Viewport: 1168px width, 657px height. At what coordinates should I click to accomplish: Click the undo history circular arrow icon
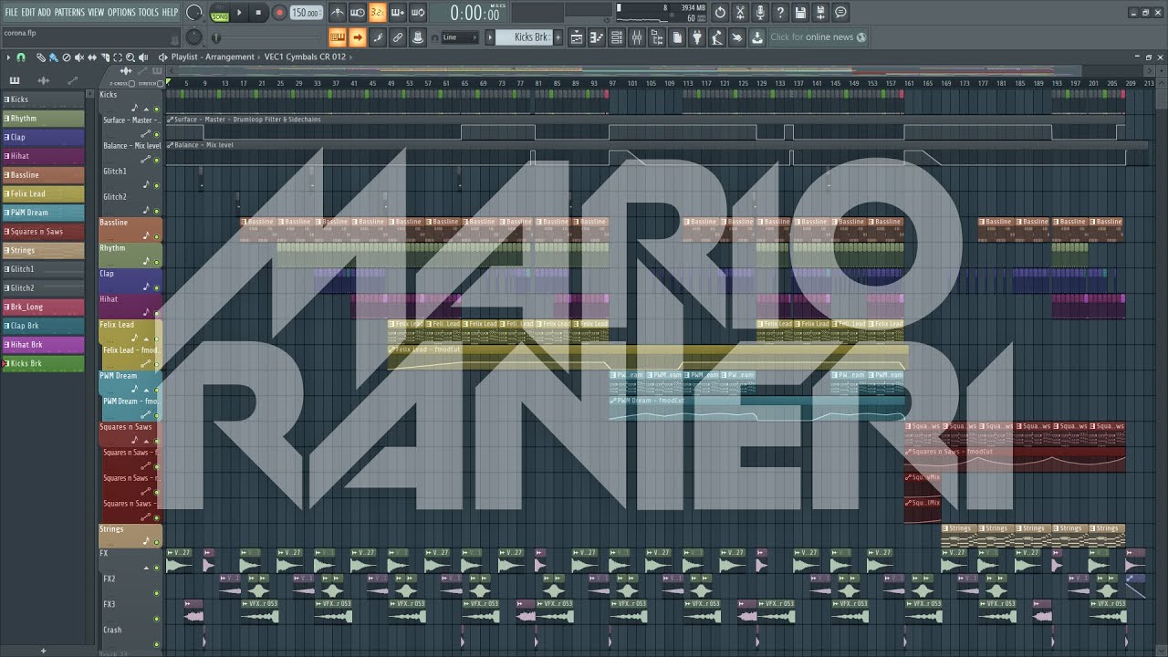[x=720, y=13]
